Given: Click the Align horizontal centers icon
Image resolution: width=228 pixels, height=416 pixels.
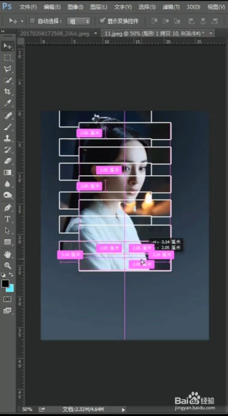Looking at the screenshot, I should point(203,21).
